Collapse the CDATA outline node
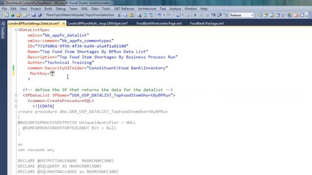Viewport: 312px width, 175px height. click(x=16, y=106)
